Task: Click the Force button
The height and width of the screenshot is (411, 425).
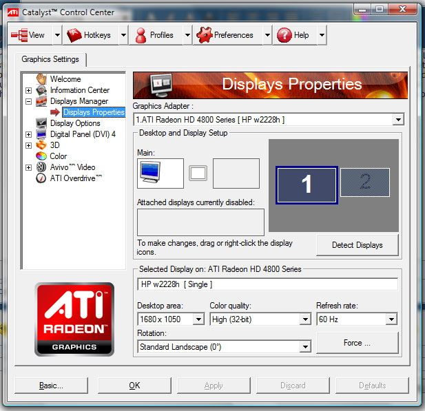Action: coord(357,342)
